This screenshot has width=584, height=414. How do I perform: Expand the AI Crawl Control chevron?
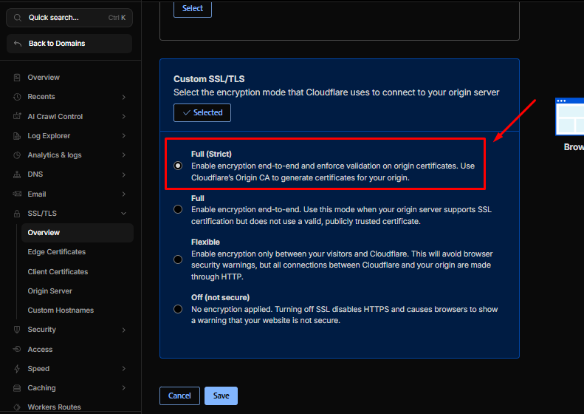[x=123, y=116]
